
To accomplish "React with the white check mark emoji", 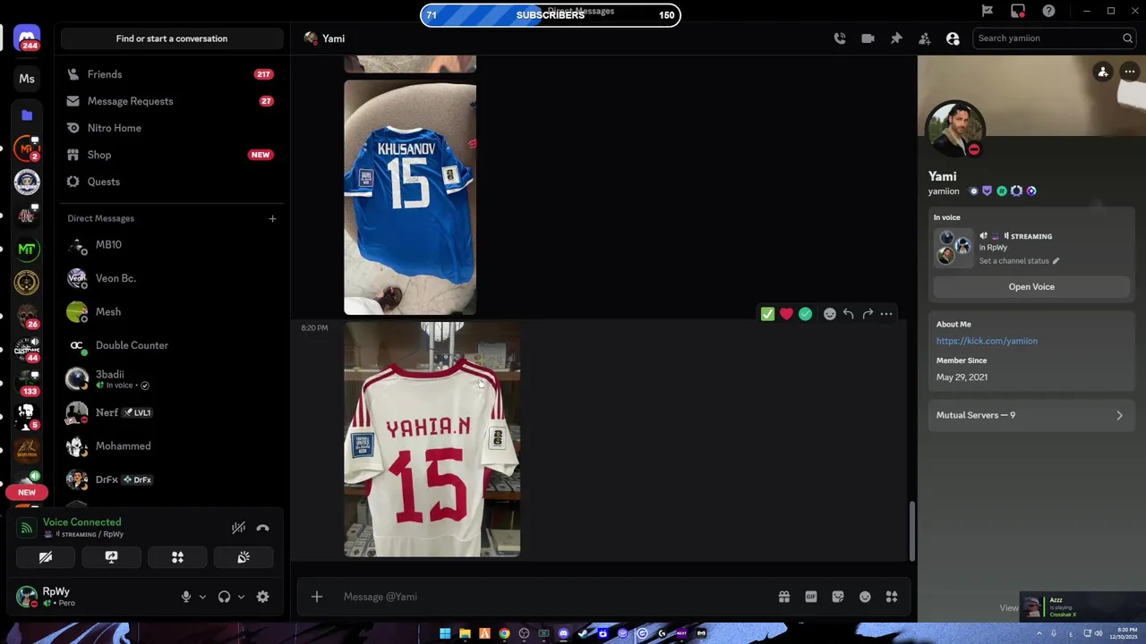I will tap(767, 314).
